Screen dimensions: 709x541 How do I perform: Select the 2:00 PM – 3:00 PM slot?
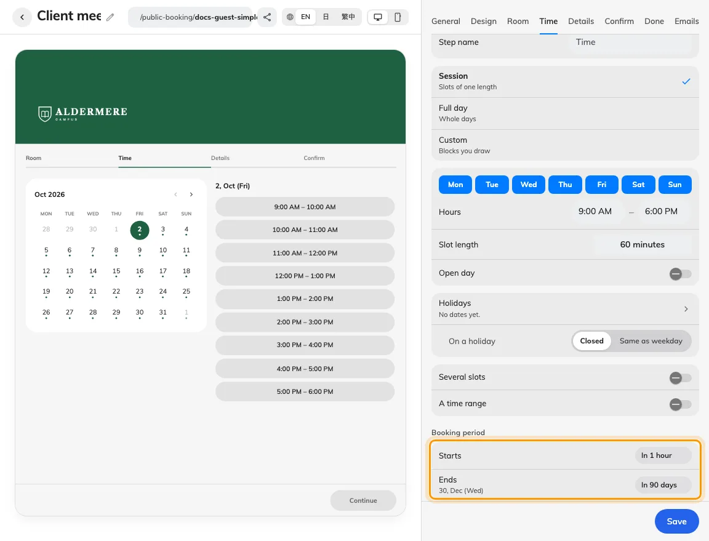pos(305,322)
